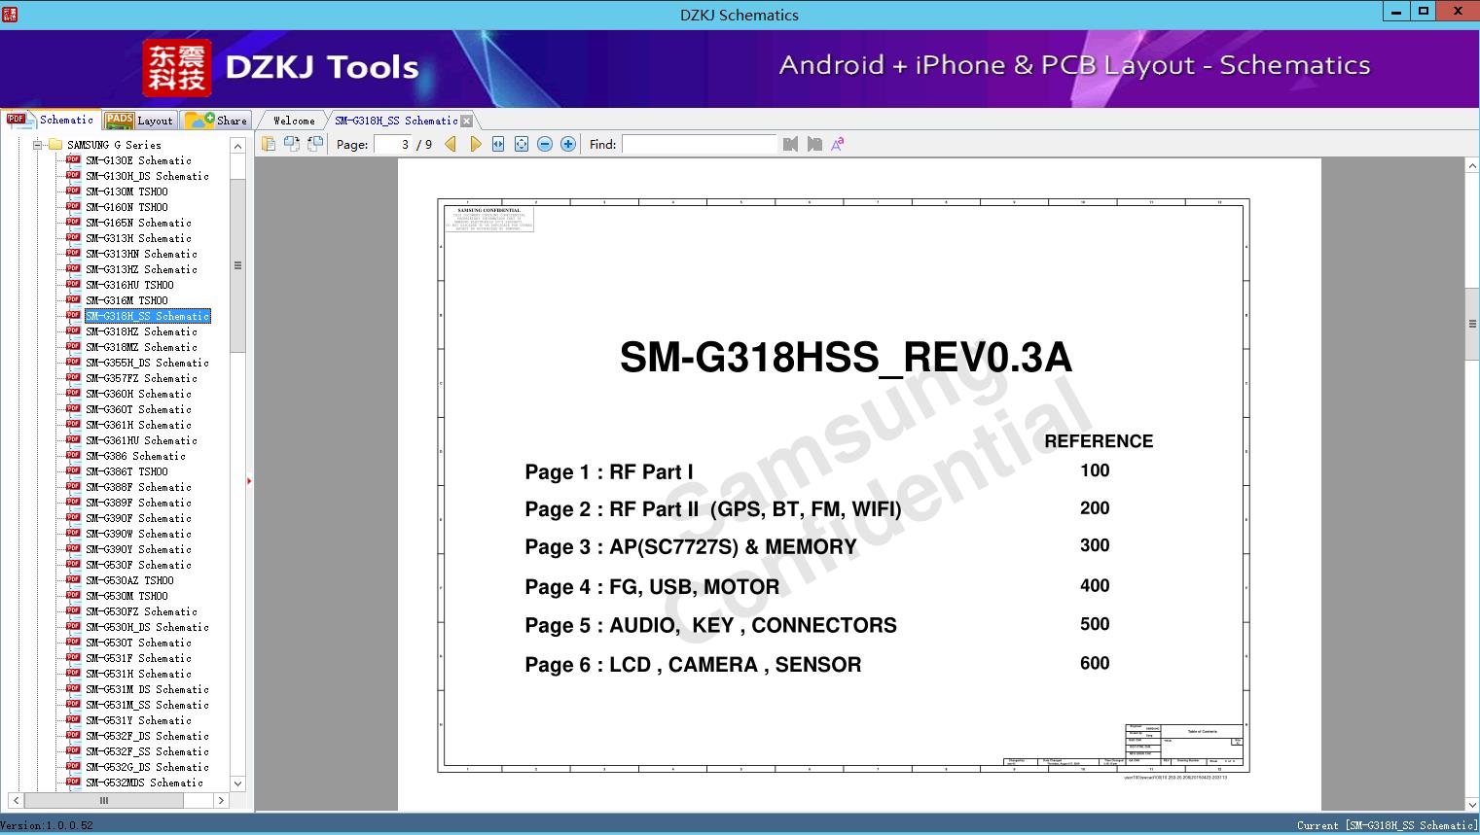Open SM-G532F_DS Schematic
This screenshot has height=835, width=1480.
coord(147,736)
